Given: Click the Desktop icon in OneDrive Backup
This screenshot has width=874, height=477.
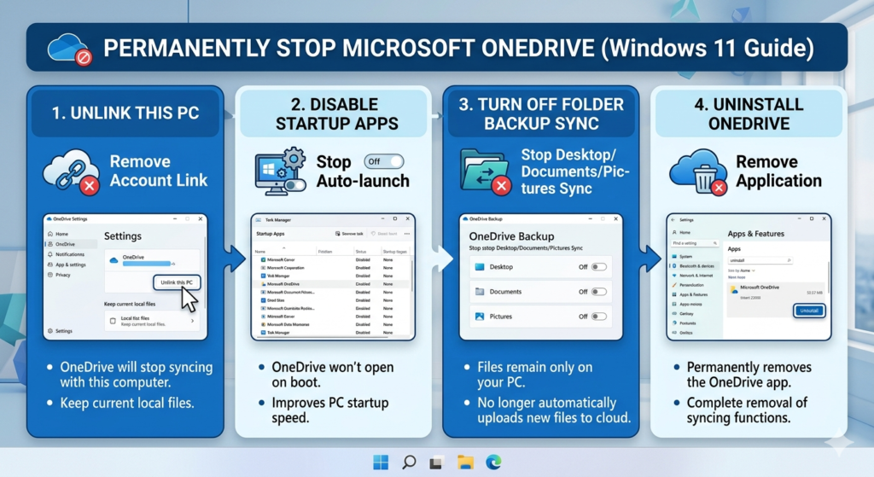Looking at the screenshot, I should point(480,267).
